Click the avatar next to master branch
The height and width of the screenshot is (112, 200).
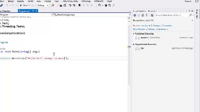(x=137, y=38)
